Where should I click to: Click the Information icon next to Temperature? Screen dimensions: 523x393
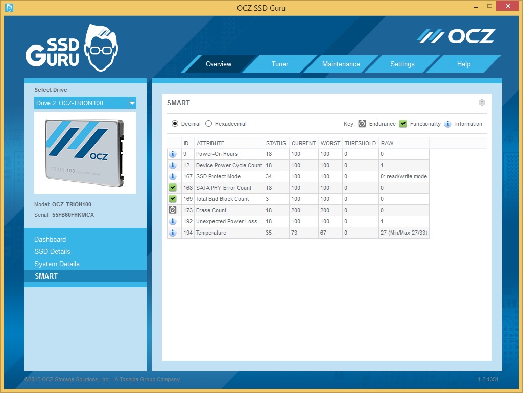pyautogui.click(x=173, y=233)
